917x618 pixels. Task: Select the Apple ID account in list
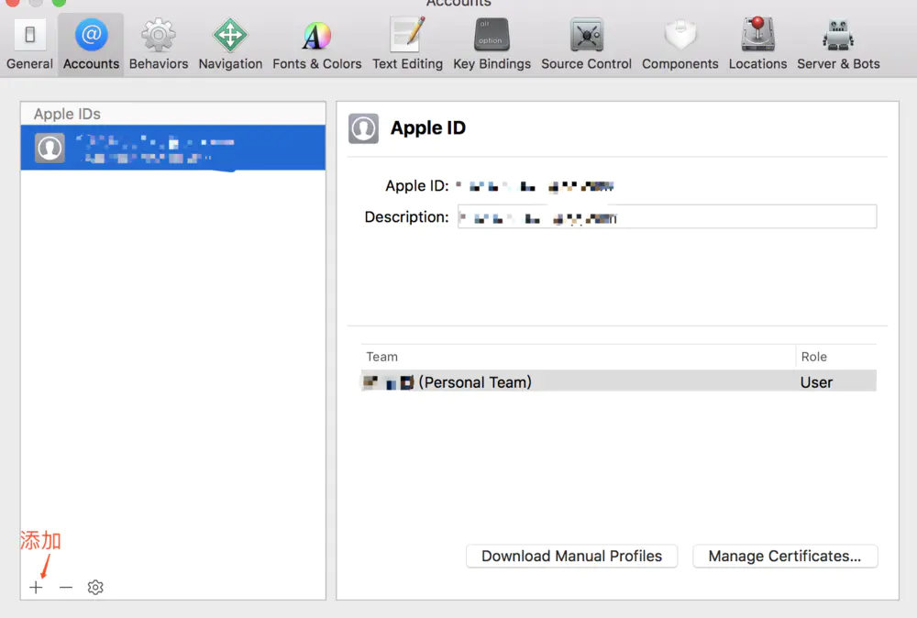point(173,148)
